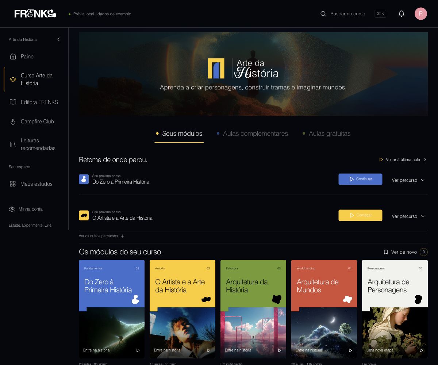Open the Arquitetura de Personagens module card

[395, 309]
